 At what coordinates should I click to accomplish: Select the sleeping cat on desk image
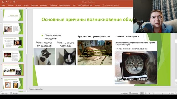pos(95,53)
